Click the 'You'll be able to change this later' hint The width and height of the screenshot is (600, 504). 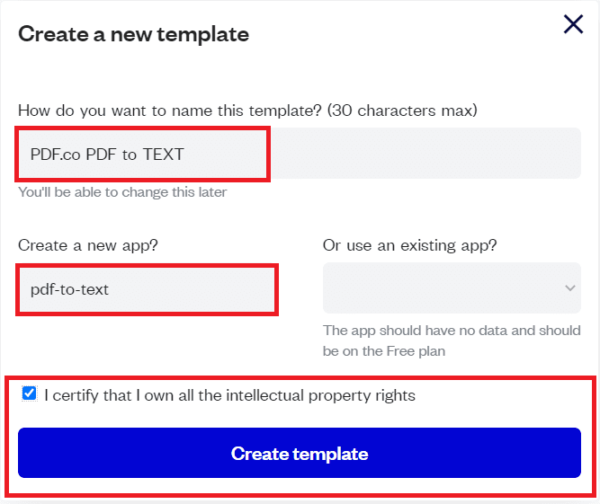click(122, 192)
